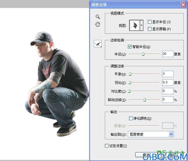Click the 移动边缘 percent value field

click(x=167, y=100)
